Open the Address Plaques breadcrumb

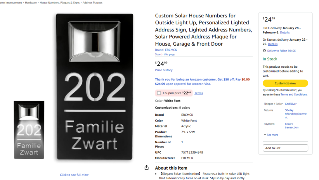92,3
